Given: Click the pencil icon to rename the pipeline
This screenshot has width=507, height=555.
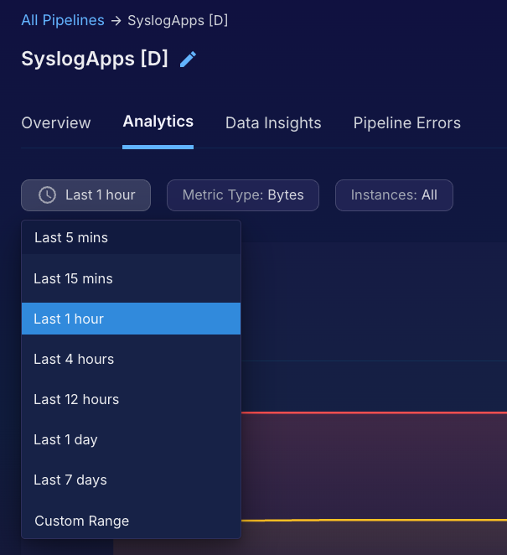Looking at the screenshot, I should (189, 59).
